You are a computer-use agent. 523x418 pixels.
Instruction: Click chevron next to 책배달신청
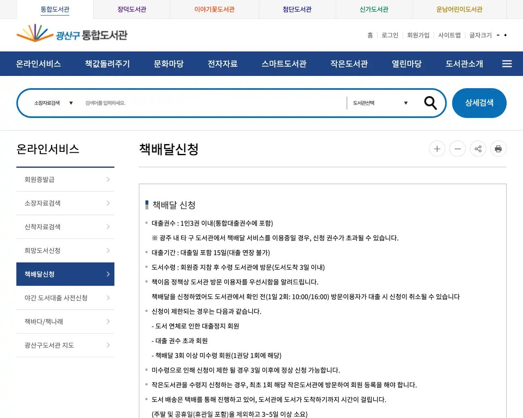point(108,274)
